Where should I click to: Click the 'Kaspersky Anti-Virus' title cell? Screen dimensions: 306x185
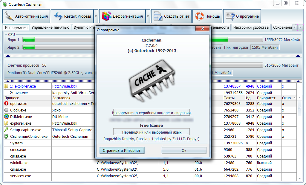coord(74,93)
